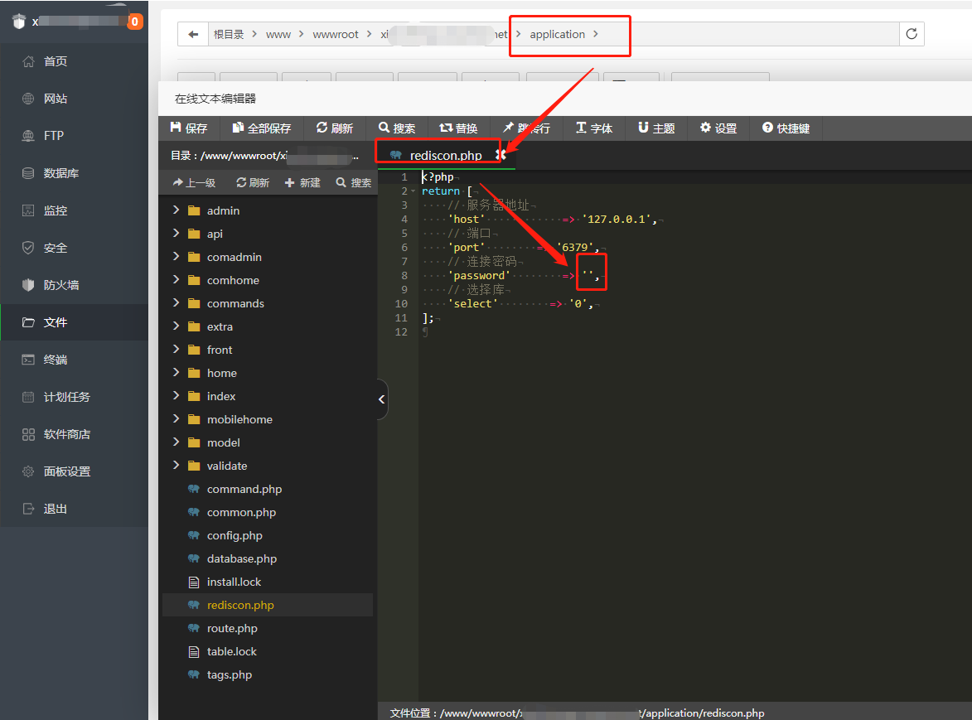Click the 计划任务 scheduled tasks icon
This screenshot has height=720, width=972.
click(x=28, y=397)
